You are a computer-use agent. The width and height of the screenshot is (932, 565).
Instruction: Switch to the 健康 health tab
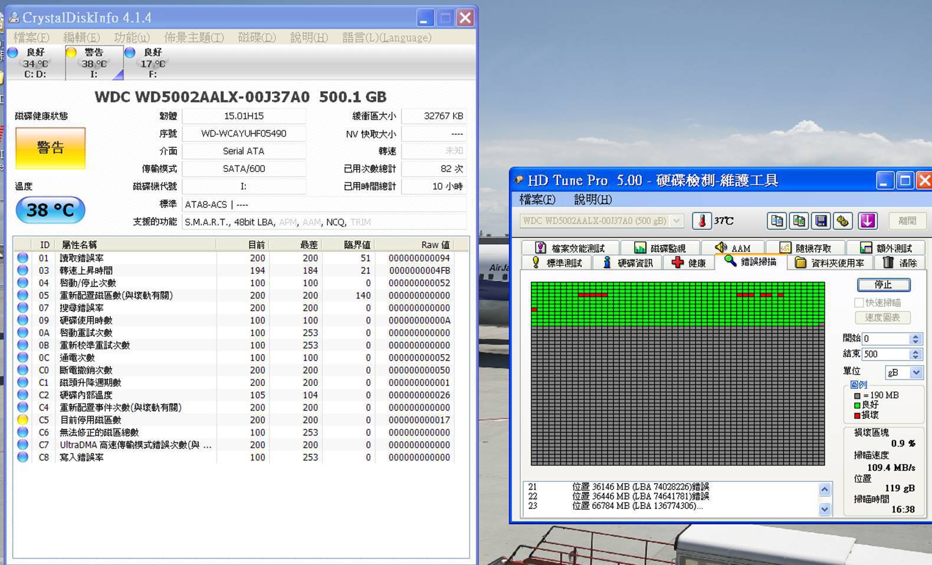point(688,263)
